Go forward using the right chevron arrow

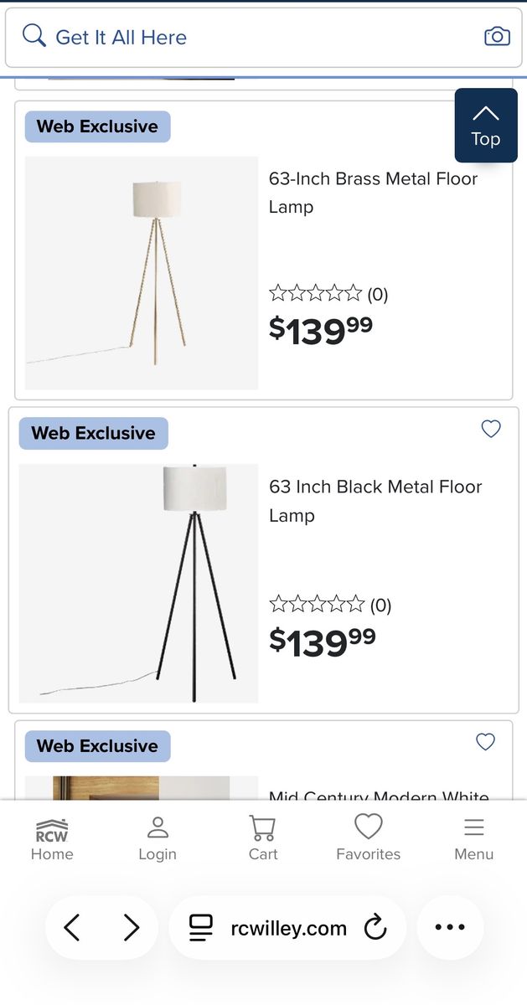(132, 927)
